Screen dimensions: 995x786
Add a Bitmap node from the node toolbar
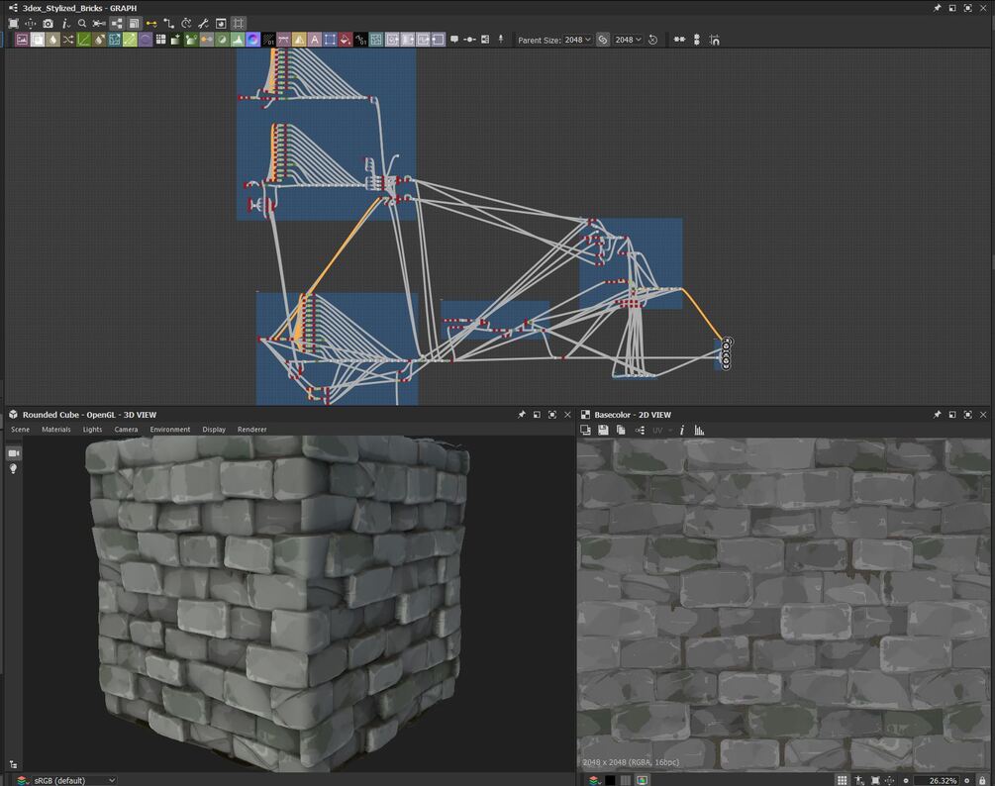click(x=22, y=40)
